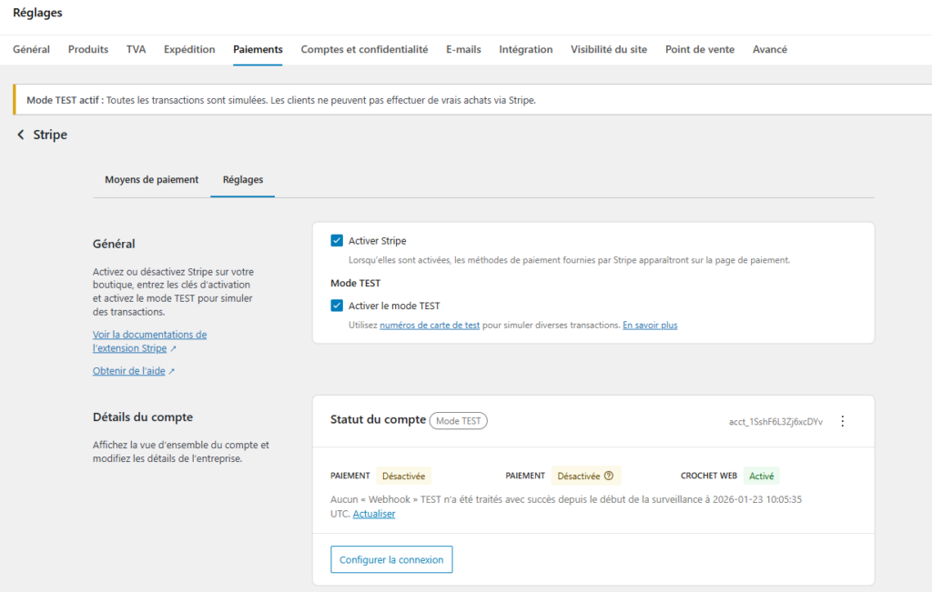This screenshot has height=592, width=932.
Task: Click the account ID acct_1SshF6L3Zj6xcDYv
Action: pos(775,422)
